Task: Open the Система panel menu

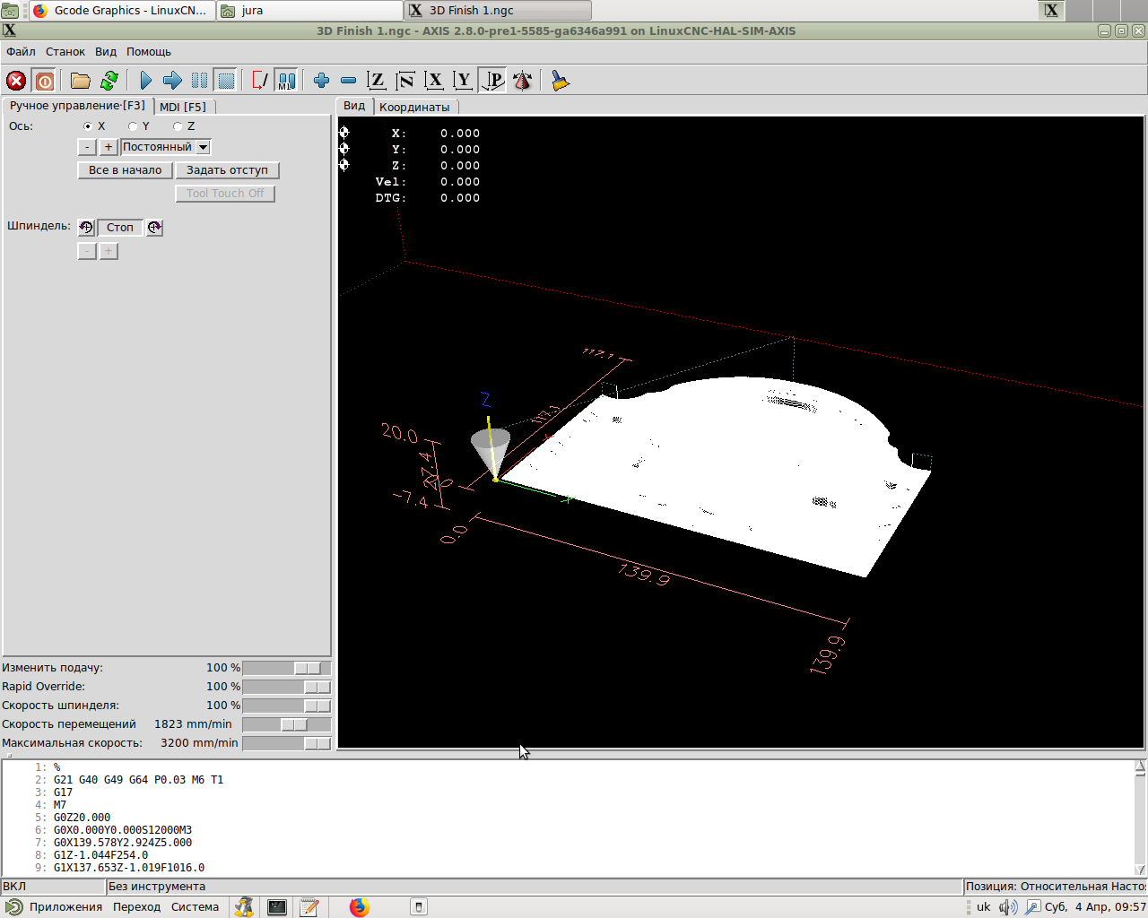Action: (x=195, y=907)
